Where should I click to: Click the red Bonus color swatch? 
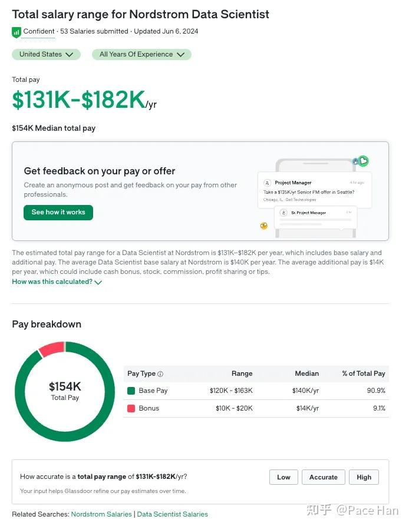pyautogui.click(x=131, y=408)
